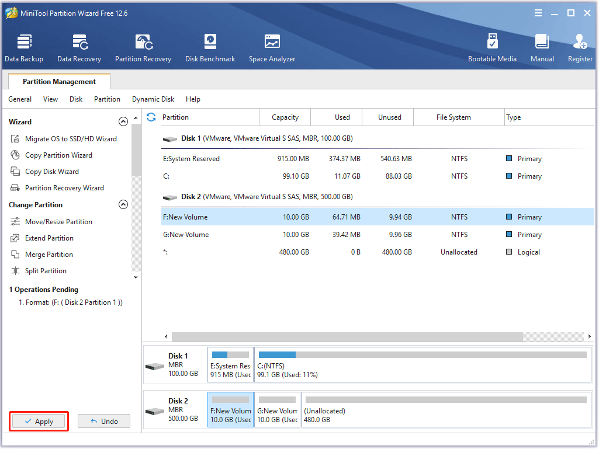Open Space Analyzer
The height and width of the screenshot is (449, 599).
[x=272, y=48]
